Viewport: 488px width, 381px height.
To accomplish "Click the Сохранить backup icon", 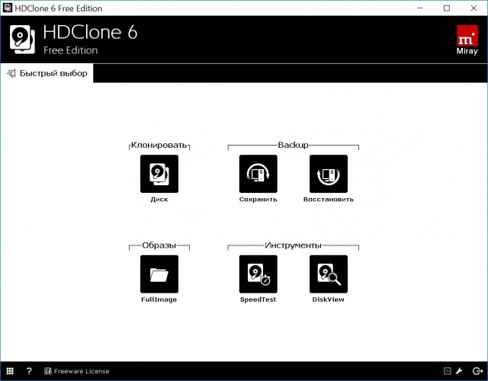I will coord(258,174).
